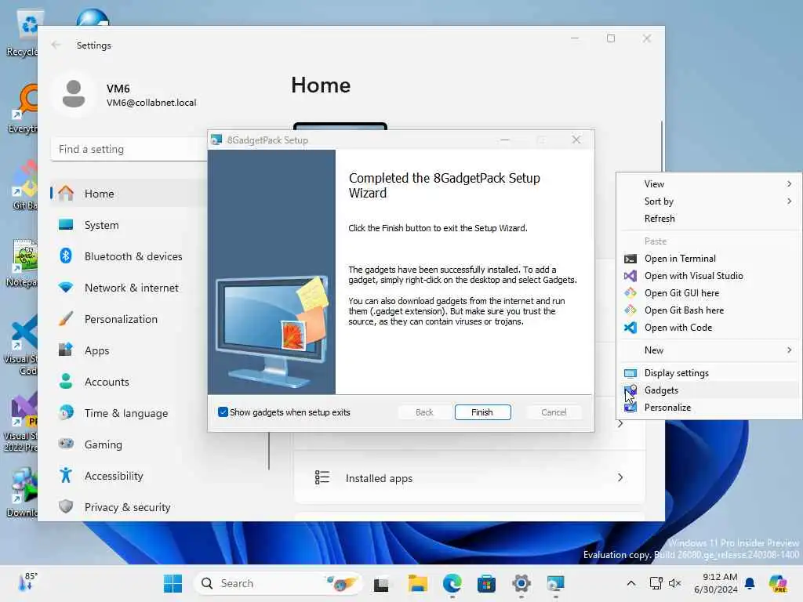The height and width of the screenshot is (602, 803).
Task: Expand the View submenu arrow
Action: 789,183
